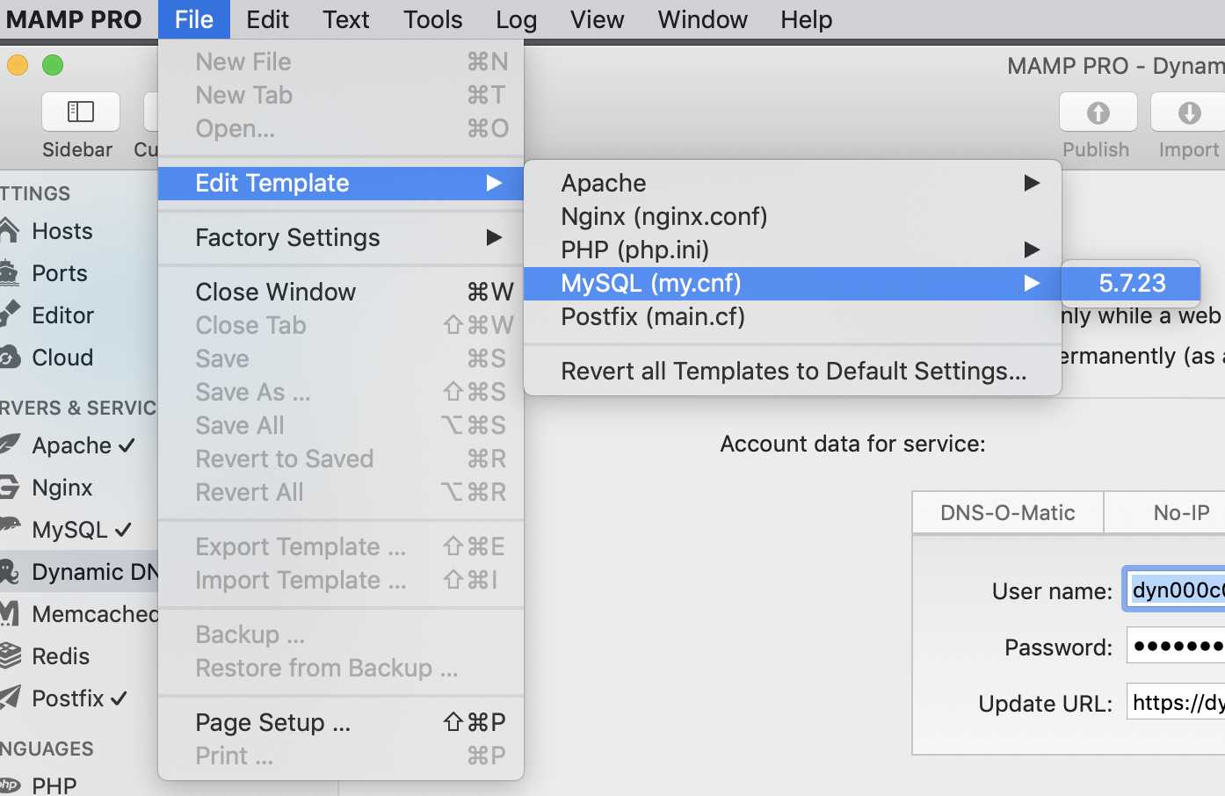Click Revert all Templates to Default Settings
This screenshot has height=796, width=1225.
tap(793, 371)
